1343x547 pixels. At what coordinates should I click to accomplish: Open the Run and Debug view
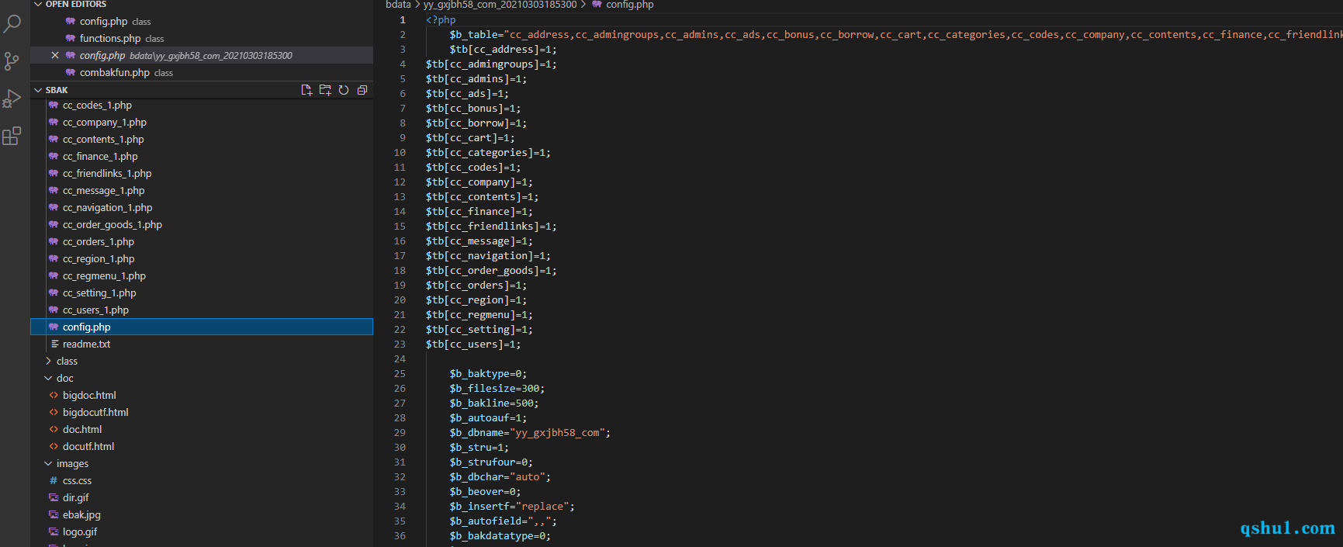[12, 99]
